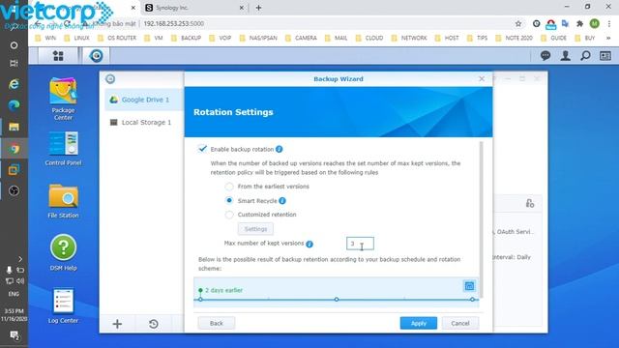Click middle point on retention timeline
This screenshot has width=619, height=348.
pyautogui.click(x=337, y=300)
